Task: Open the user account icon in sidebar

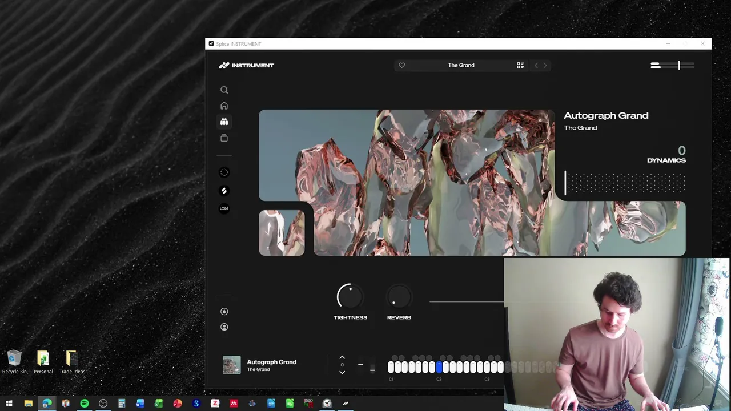Action: [x=224, y=327]
